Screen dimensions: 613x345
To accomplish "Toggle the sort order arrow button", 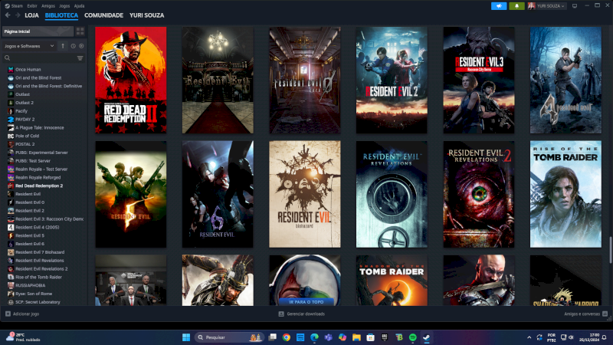I will pyautogui.click(x=63, y=46).
